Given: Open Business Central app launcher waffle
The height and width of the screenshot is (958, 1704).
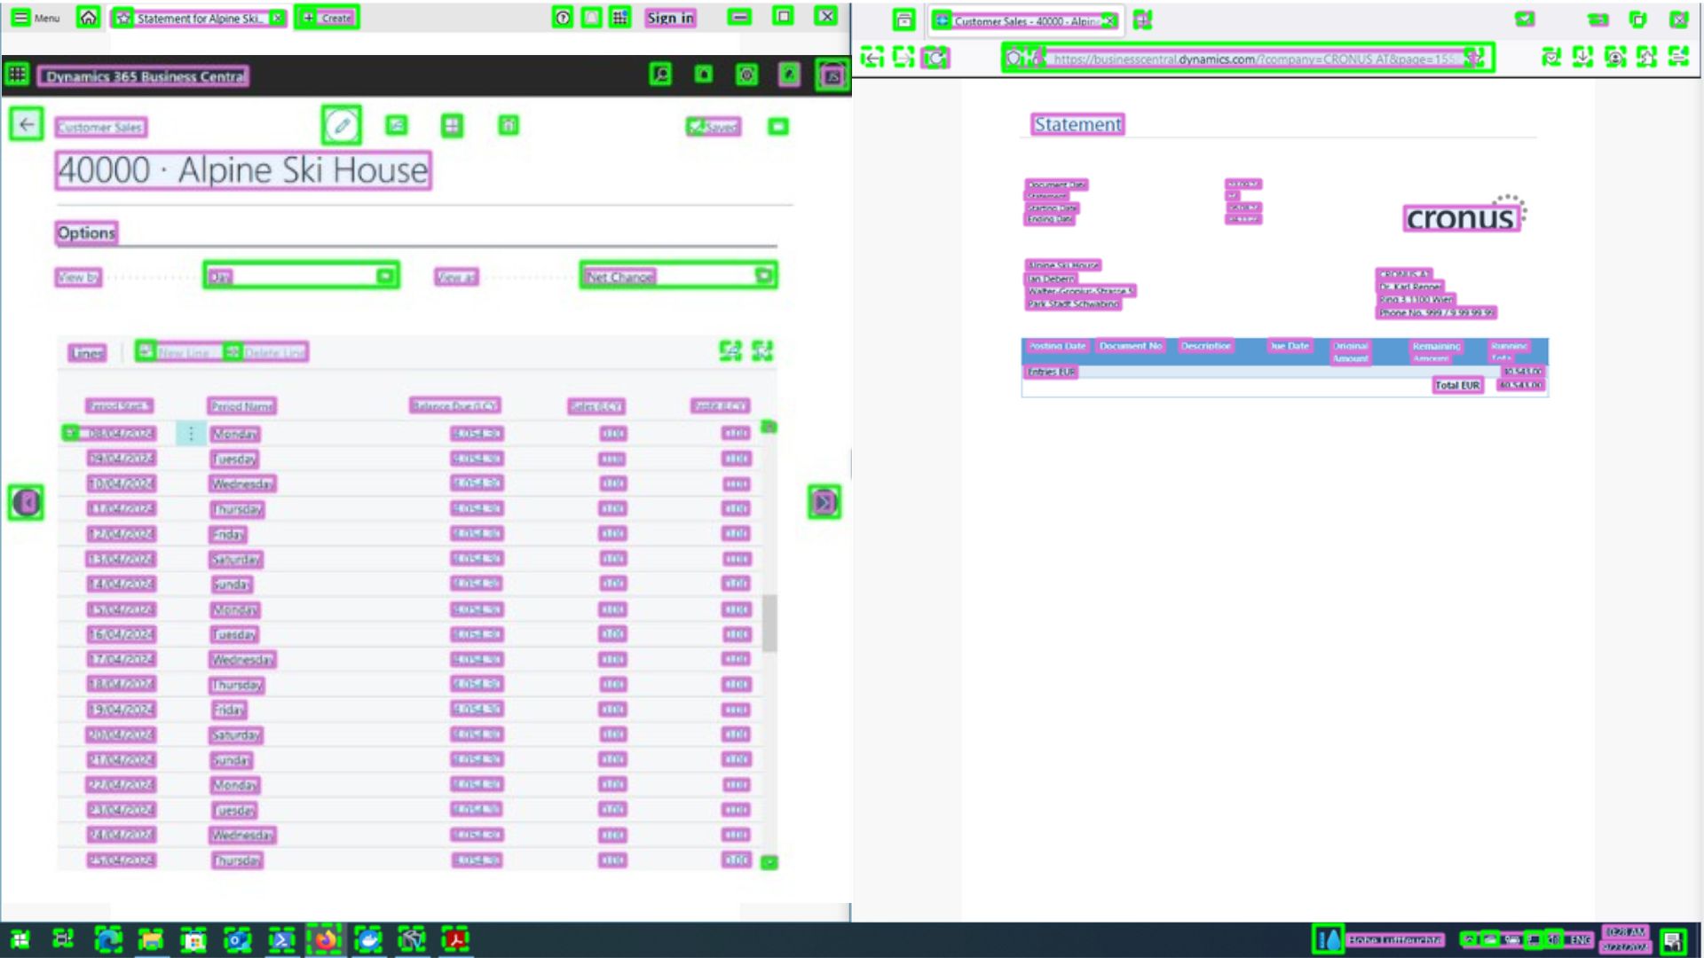Looking at the screenshot, I should tap(17, 75).
